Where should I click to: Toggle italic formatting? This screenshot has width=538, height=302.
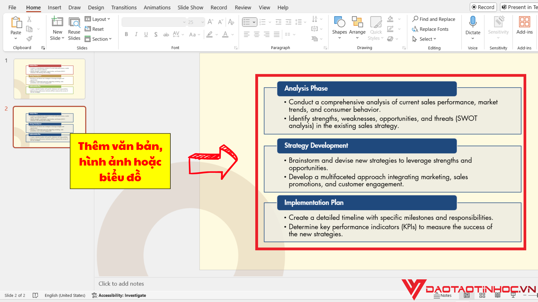[136, 34]
